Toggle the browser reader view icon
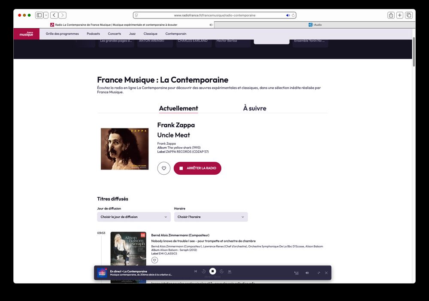 136,15
